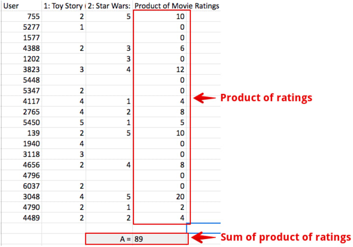This screenshot has height=247, width=353.
Task: Click user ID cell 6037
Action: click(x=22, y=186)
